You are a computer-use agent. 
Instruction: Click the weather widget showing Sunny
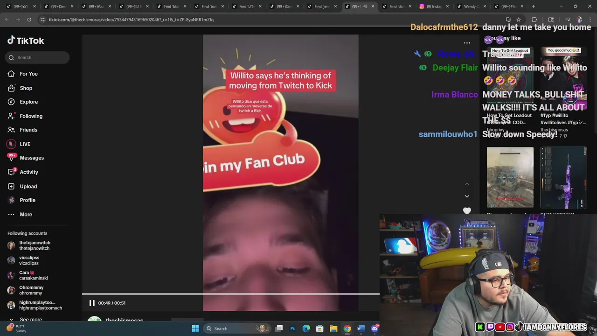16,329
